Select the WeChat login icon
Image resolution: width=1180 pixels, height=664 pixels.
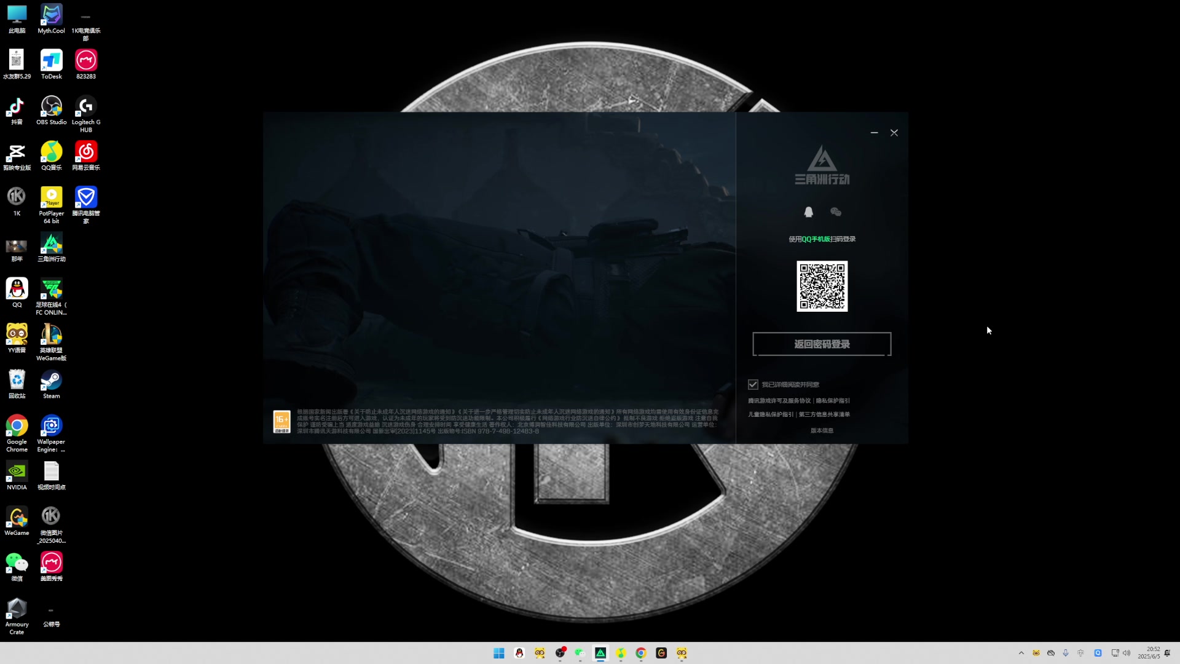coord(836,212)
